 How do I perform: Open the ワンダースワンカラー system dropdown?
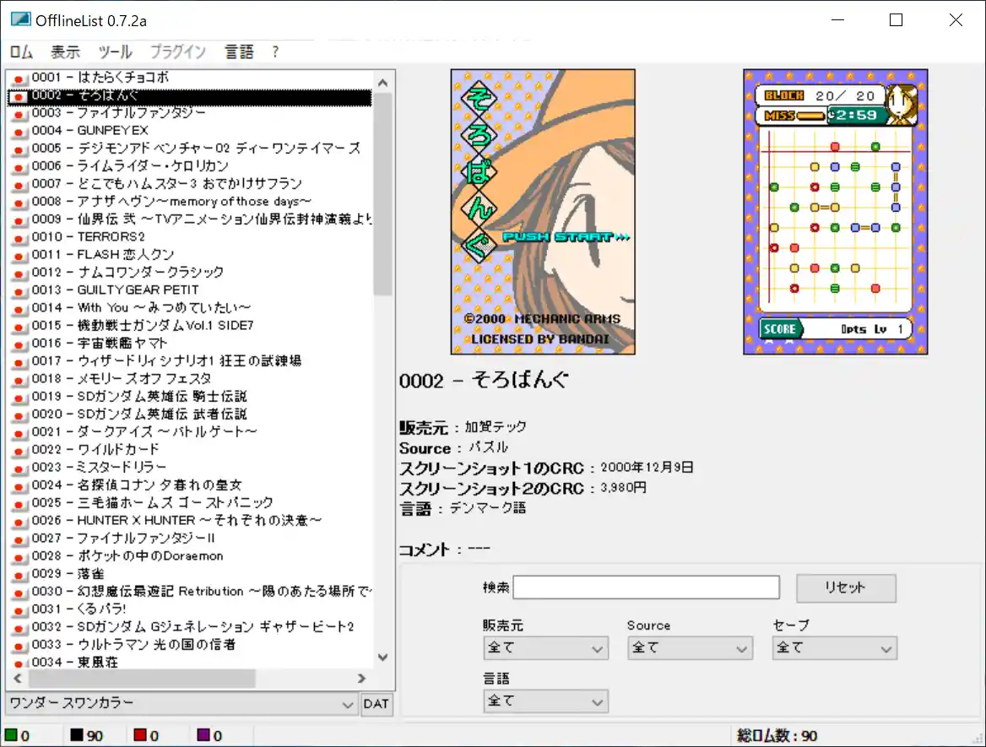point(181,704)
